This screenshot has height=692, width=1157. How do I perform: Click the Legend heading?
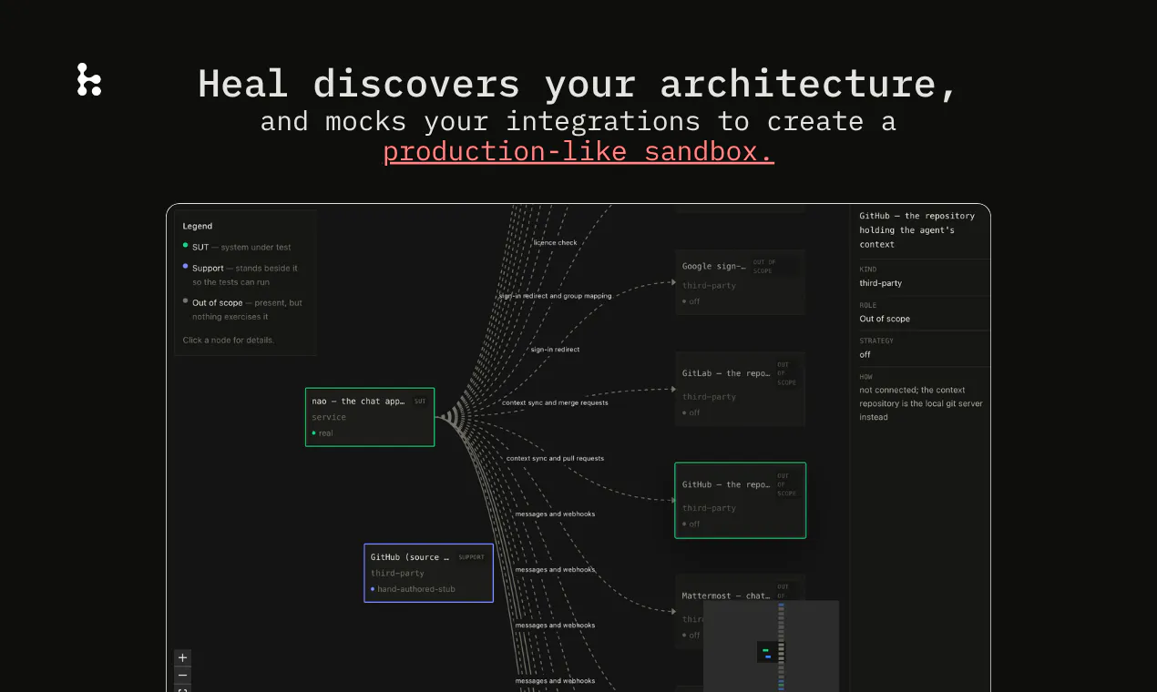(198, 226)
